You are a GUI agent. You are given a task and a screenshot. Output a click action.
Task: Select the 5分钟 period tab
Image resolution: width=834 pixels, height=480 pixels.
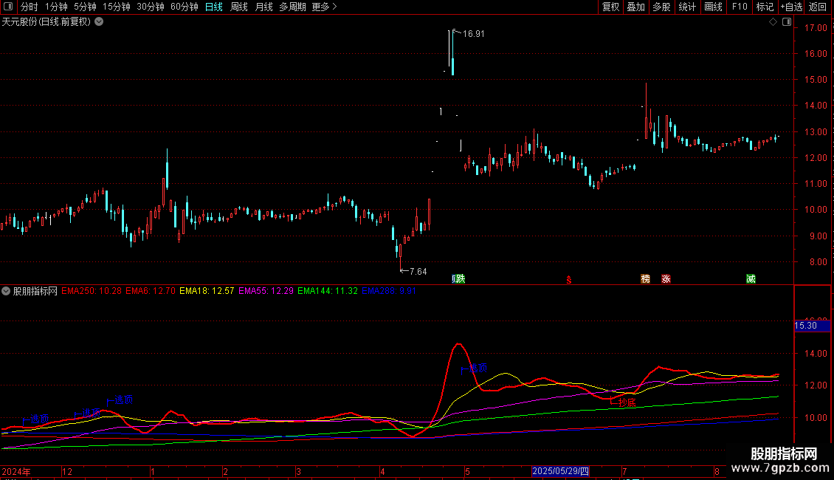coord(85,7)
